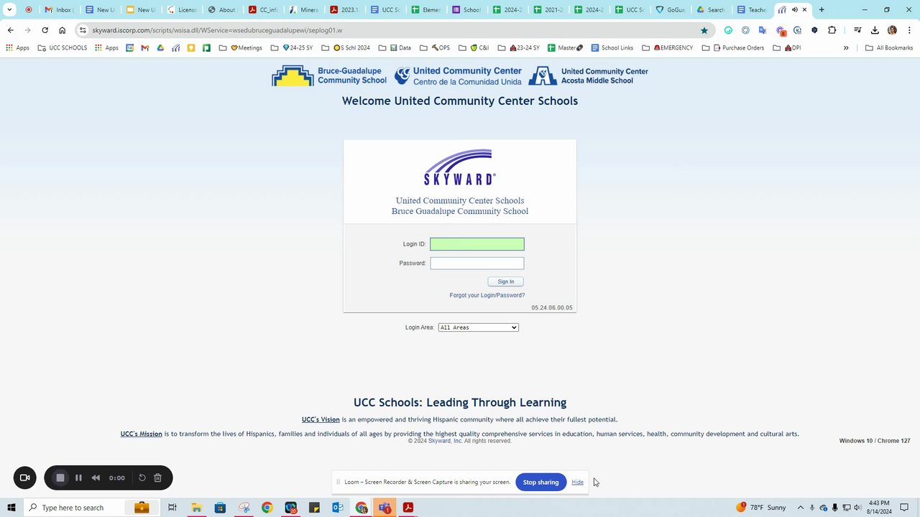Open the taskbar clock showing 4:43 PM
This screenshot has width=920, height=517.
[x=879, y=508]
